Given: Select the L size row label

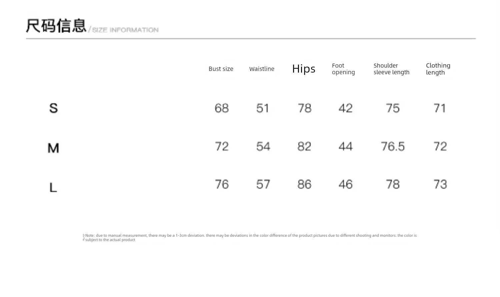Looking at the screenshot, I should 53,187.
